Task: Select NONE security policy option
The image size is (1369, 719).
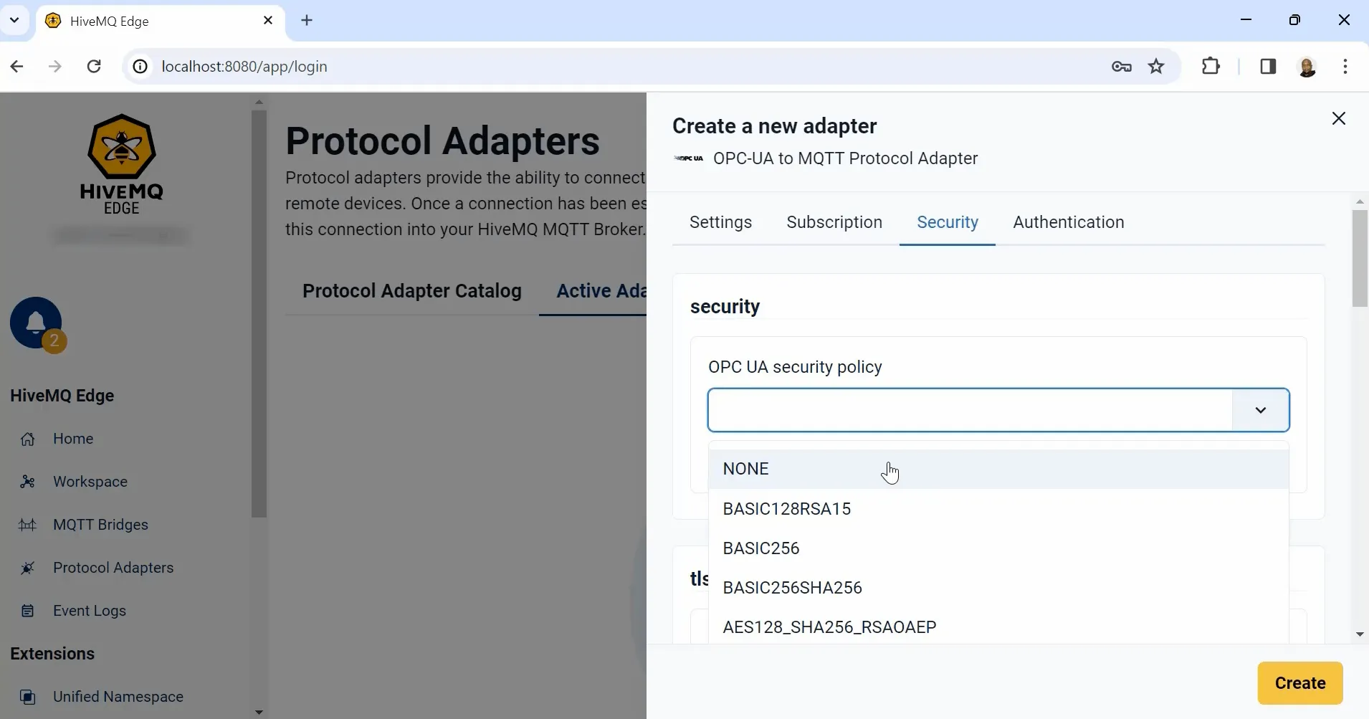Action: [x=998, y=469]
